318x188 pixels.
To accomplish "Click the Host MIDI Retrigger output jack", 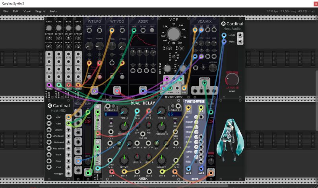I will [x=68, y=174].
